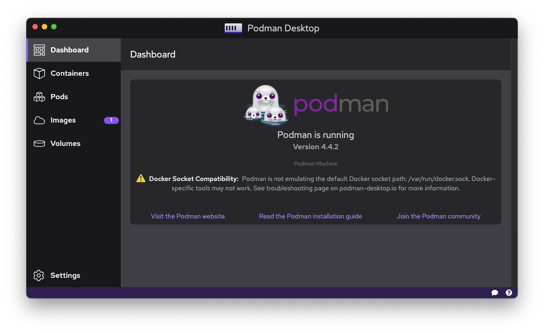Click the Images count badge showing 1

tap(111, 120)
